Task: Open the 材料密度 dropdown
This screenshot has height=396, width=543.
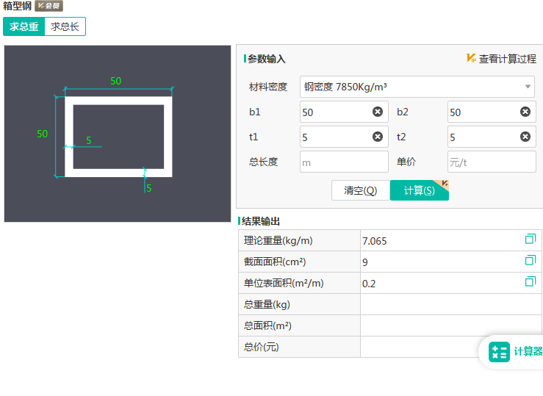Action: click(x=417, y=87)
